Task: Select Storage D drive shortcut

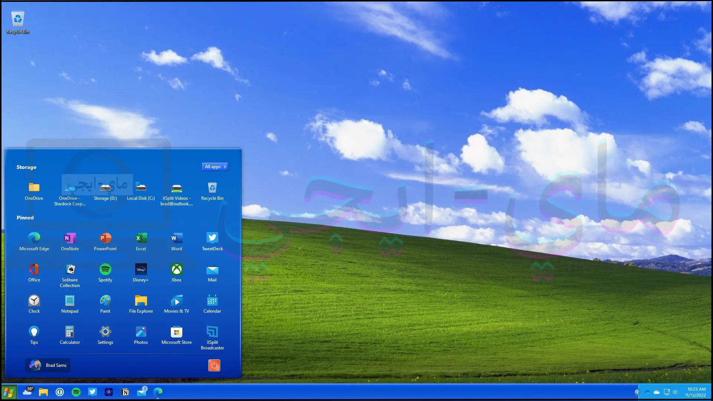Action: [x=105, y=190]
